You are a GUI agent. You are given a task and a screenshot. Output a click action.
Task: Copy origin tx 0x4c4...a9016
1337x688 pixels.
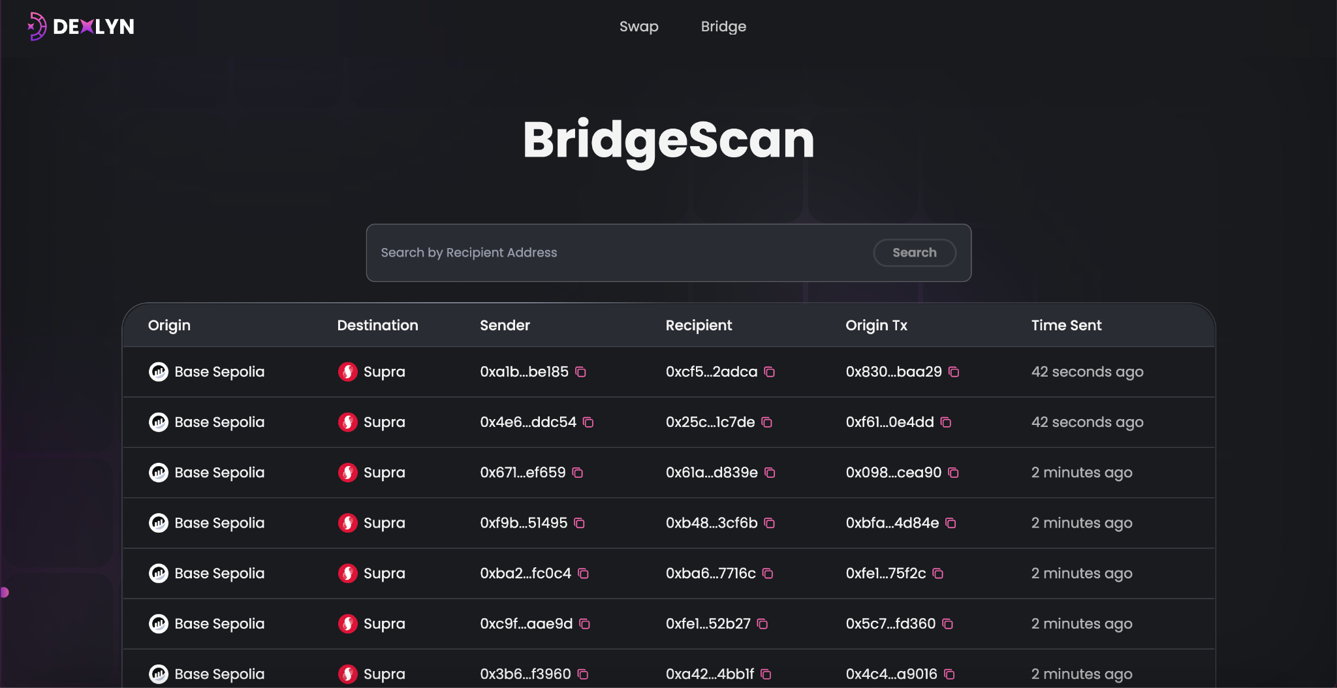950,674
